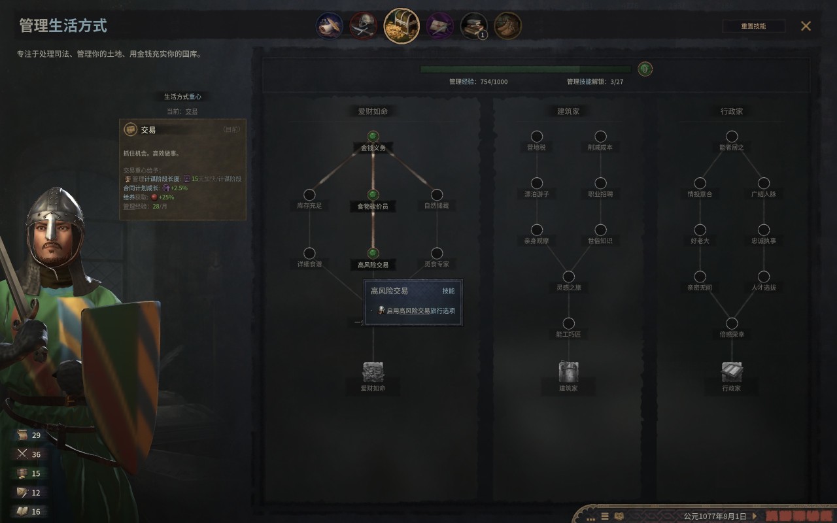This screenshot has width=837, height=523.
Task: Open the Intrigue lifestyle letter-and-dagger icon
Action: coord(440,26)
